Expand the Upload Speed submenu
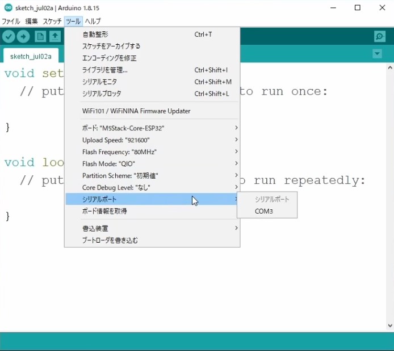The height and width of the screenshot is (351, 394). 152,140
